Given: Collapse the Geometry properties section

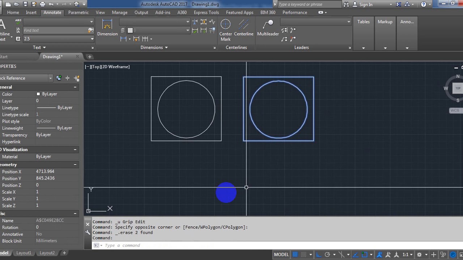Looking at the screenshot, I should pyautogui.click(x=75, y=165).
